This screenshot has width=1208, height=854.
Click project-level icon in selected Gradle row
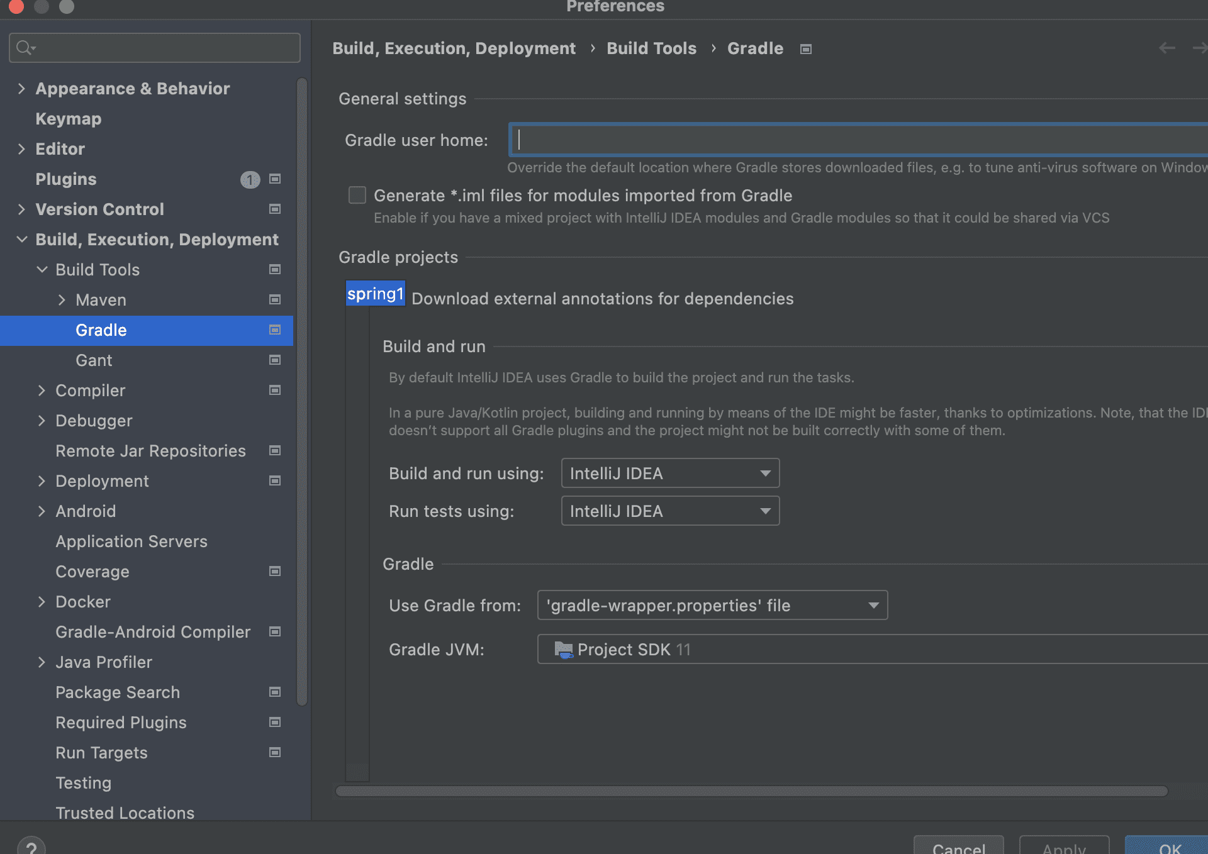tap(275, 330)
